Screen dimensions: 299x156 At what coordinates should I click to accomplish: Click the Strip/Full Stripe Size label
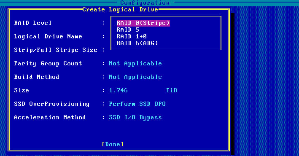[x=56, y=50]
